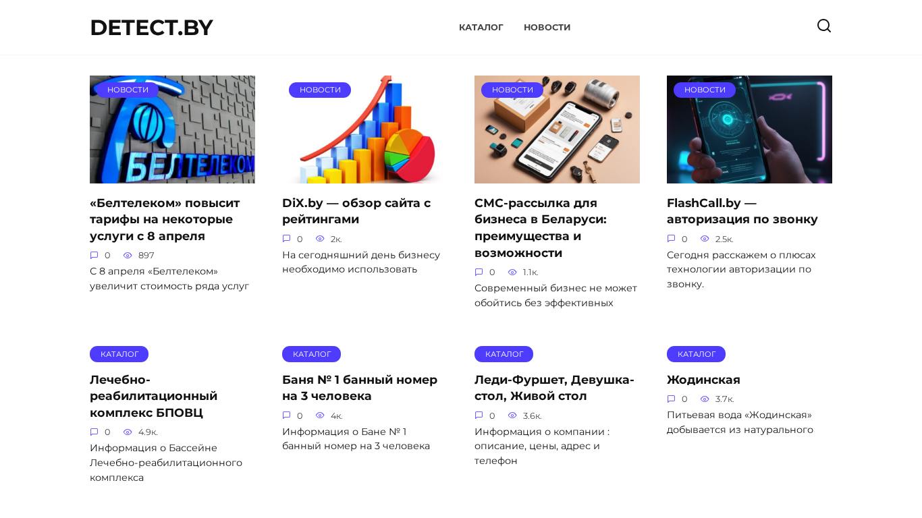Go to DETECT.BY home logo
The width and height of the screenshot is (922, 518).
[151, 28]
